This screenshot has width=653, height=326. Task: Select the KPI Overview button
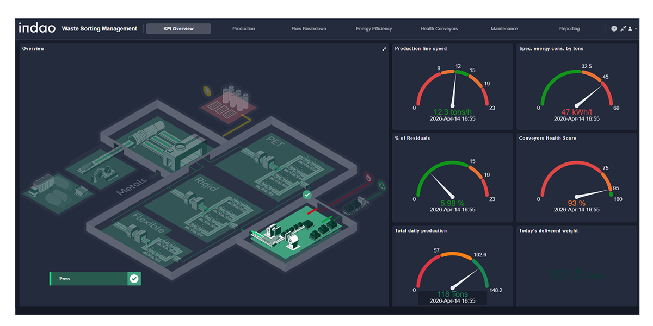(x=178, y=29)
